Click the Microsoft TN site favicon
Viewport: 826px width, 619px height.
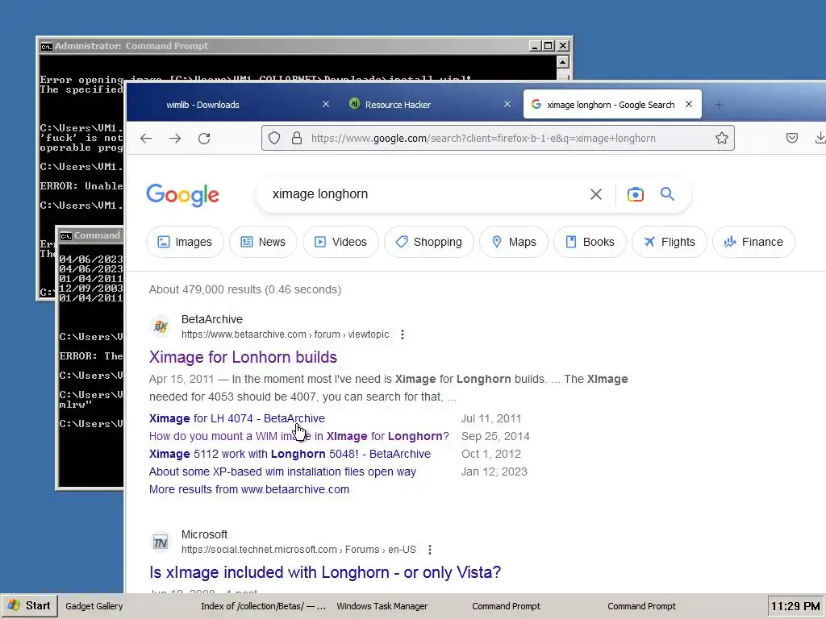(161, 542)
